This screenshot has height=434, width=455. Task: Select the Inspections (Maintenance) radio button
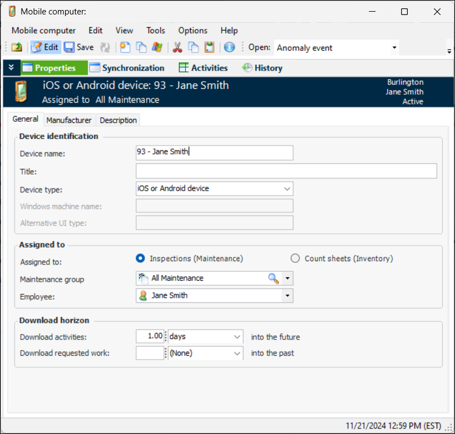pos(141,258)
